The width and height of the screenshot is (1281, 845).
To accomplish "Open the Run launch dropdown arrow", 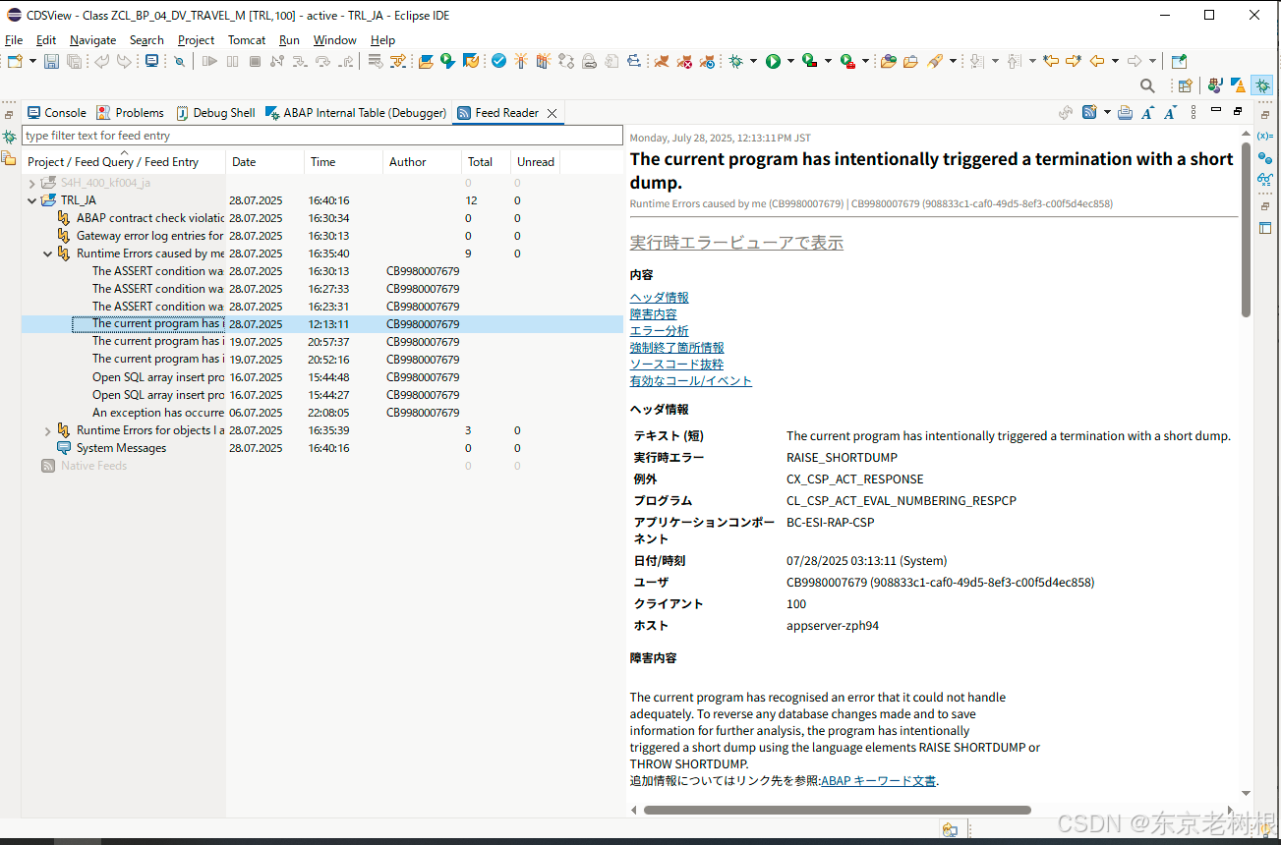I will (790, 61).
